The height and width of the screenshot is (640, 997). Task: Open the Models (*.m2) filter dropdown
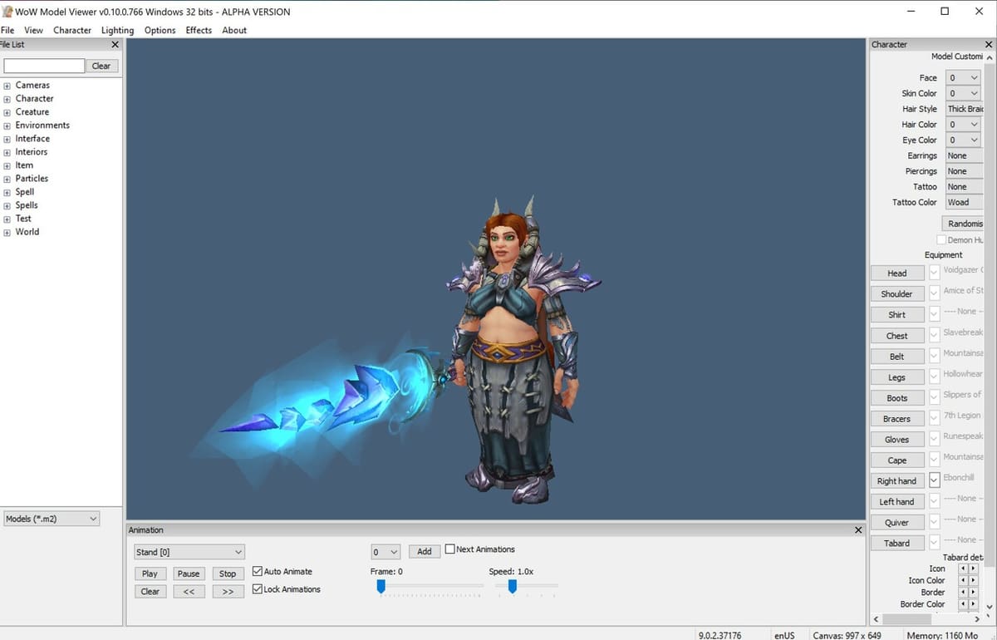pos(52,519)
